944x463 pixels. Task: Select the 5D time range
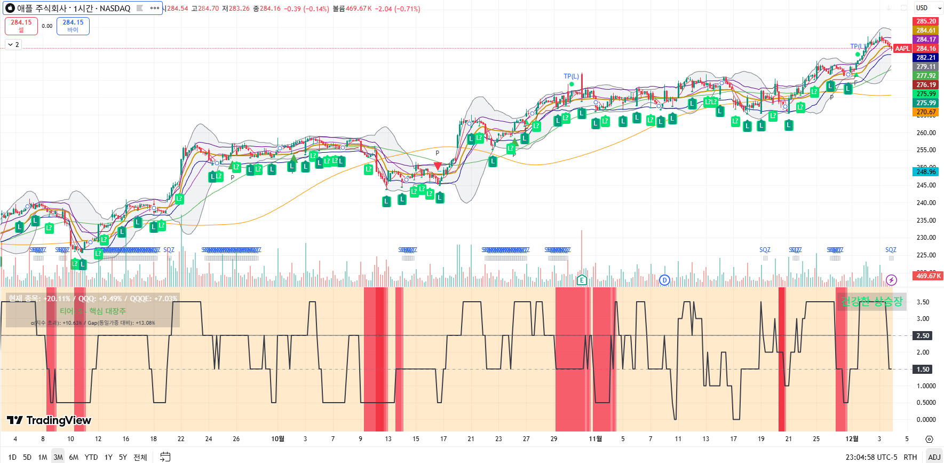(27, 457)
